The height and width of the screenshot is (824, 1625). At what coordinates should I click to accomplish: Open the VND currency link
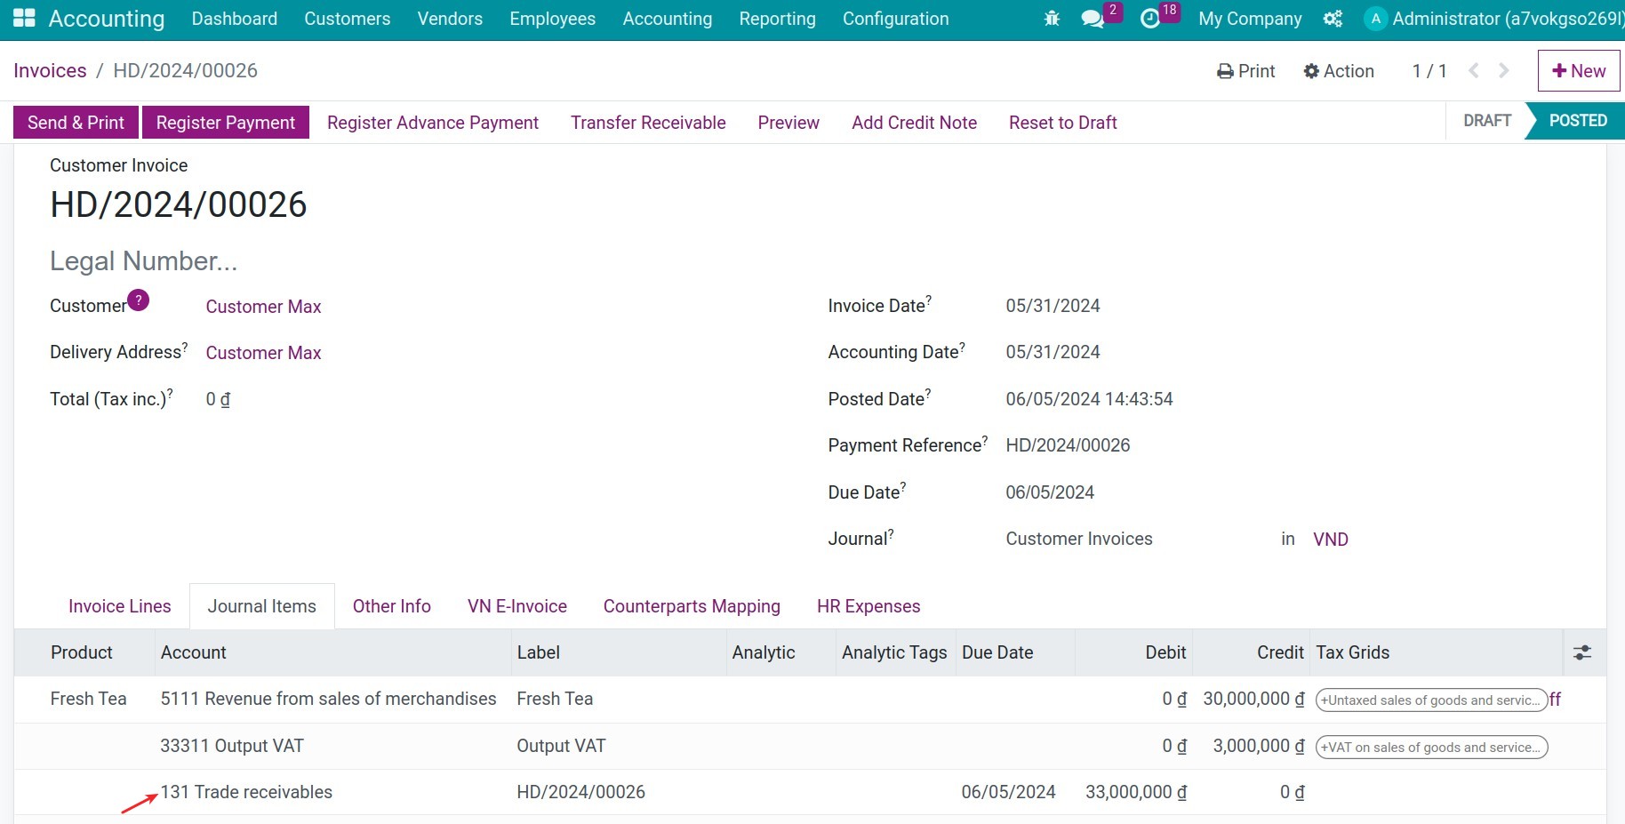1331,540
